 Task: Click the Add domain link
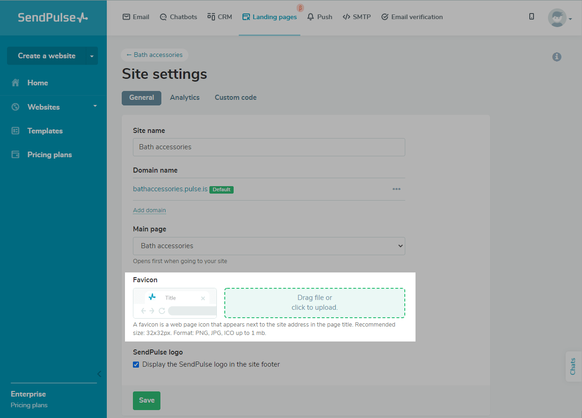click(x=149, y=210)
